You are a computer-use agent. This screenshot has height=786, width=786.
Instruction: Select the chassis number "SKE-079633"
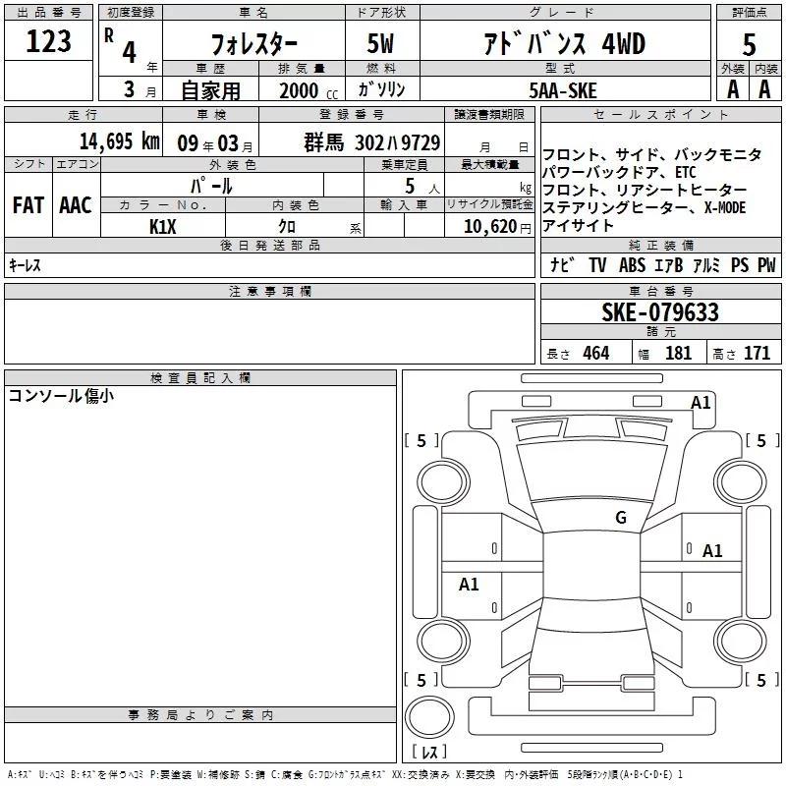click(x=660, y=312)
